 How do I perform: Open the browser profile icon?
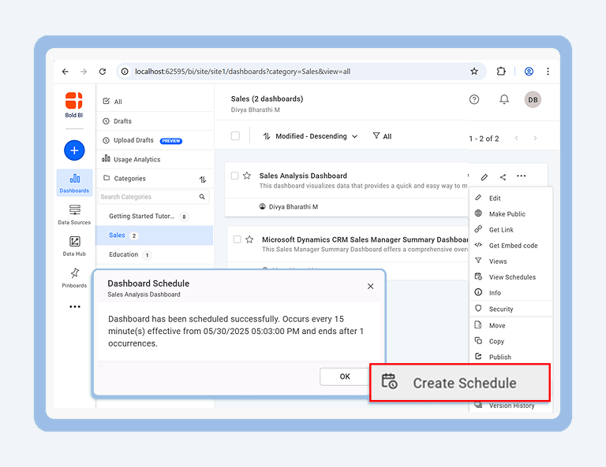coord(529,72)
